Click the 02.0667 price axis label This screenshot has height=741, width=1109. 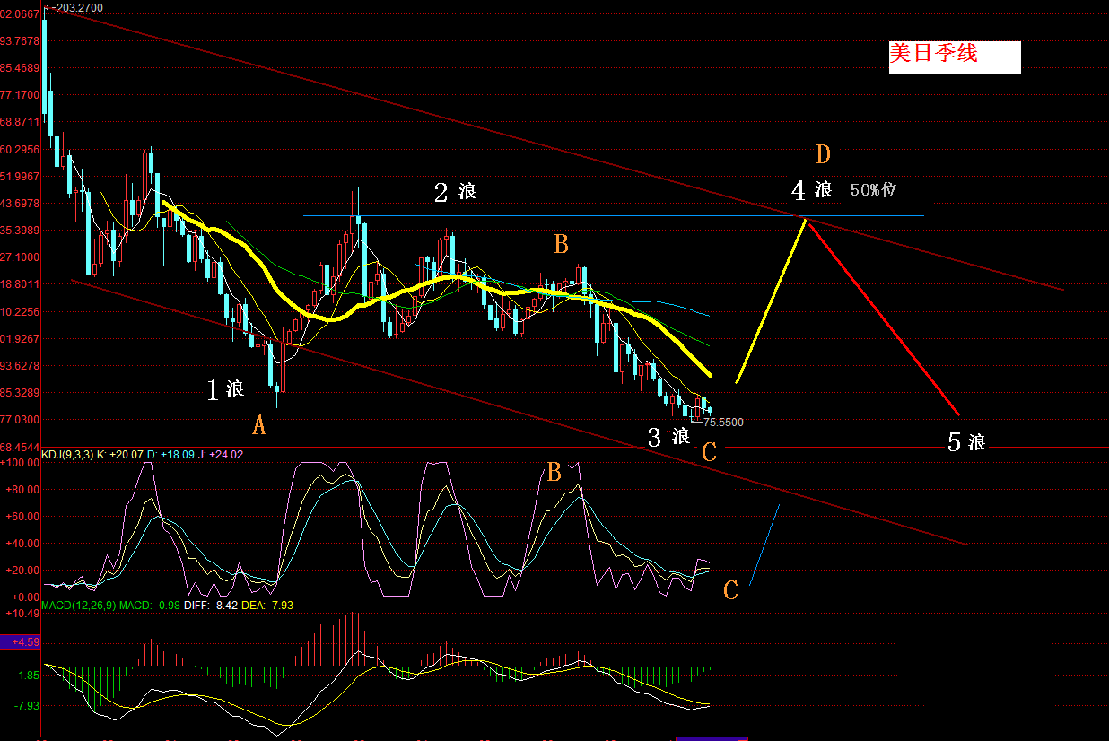pos(20,14)
